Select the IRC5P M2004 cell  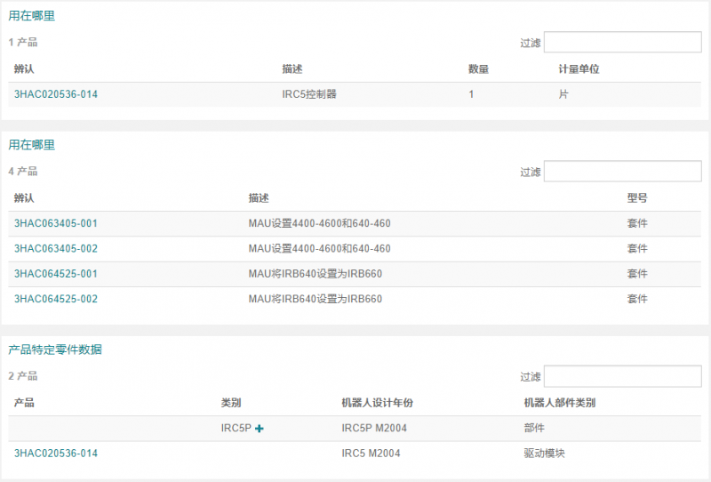click(374, 428)
